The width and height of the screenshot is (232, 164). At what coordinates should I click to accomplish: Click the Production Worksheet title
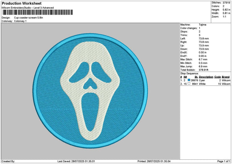[x=22, y=3]
